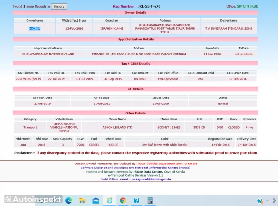The width and height of the screenshot is (278, 206).
Task: Launch Microsoft Edge from the taskbar
Action: [x=69, y=201]
